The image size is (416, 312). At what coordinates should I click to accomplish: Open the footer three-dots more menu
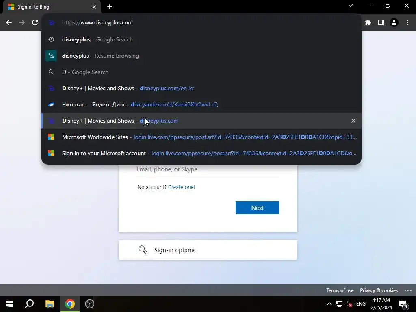408,290
